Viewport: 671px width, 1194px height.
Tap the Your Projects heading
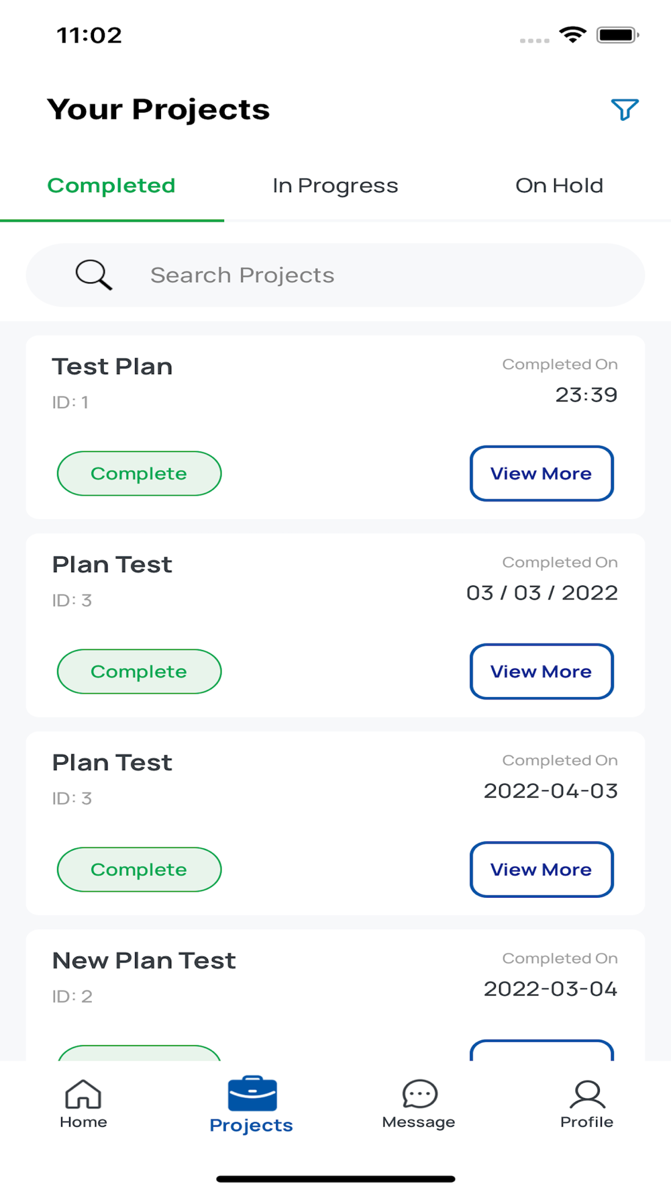click(x=158, y=109)
